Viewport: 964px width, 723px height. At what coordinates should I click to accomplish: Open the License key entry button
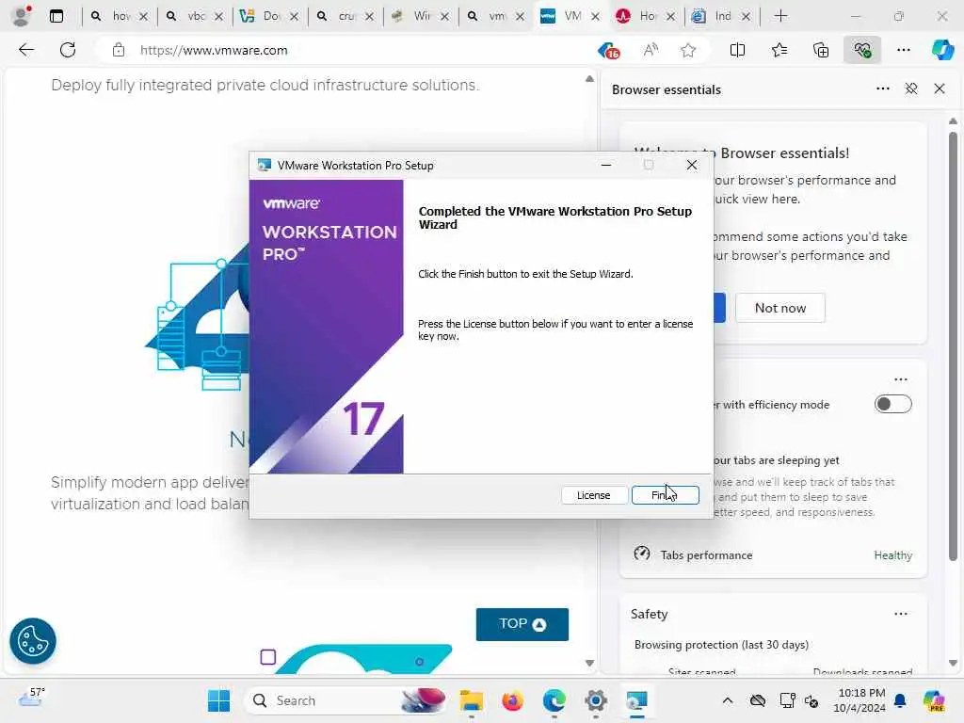[593, 495]
